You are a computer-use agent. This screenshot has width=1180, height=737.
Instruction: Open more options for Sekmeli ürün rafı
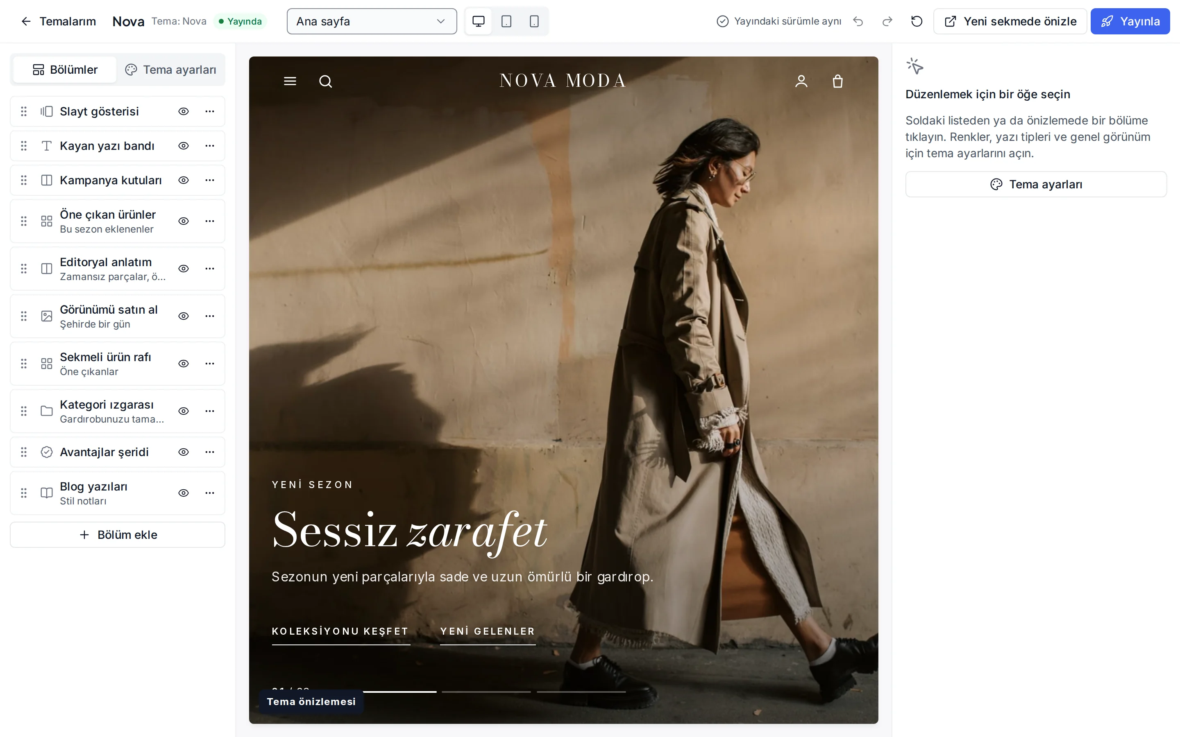coord(210,364)
